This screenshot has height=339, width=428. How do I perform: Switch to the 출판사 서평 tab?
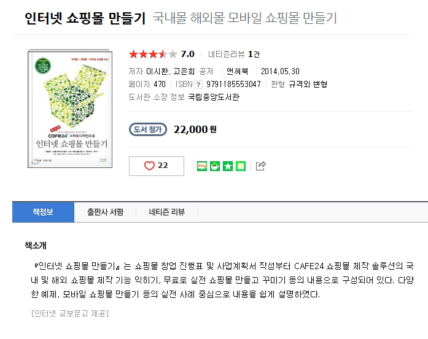pyautogui.click(x=105, y=212)
